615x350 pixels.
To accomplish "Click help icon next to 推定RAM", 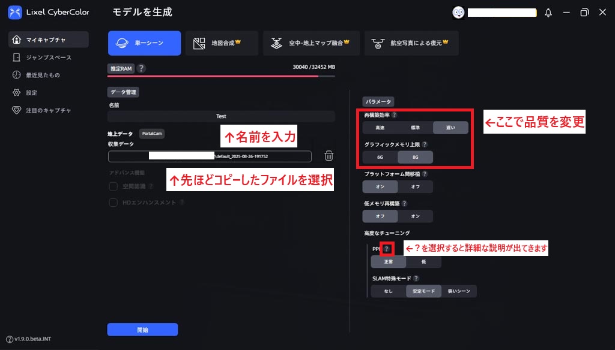I will tap(141, 68).
